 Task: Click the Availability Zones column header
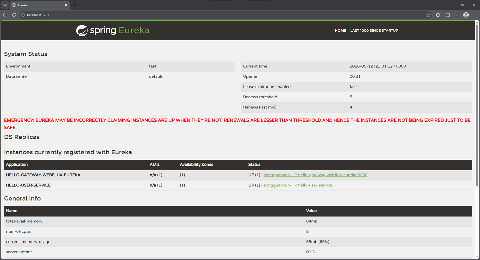[196, 164]
